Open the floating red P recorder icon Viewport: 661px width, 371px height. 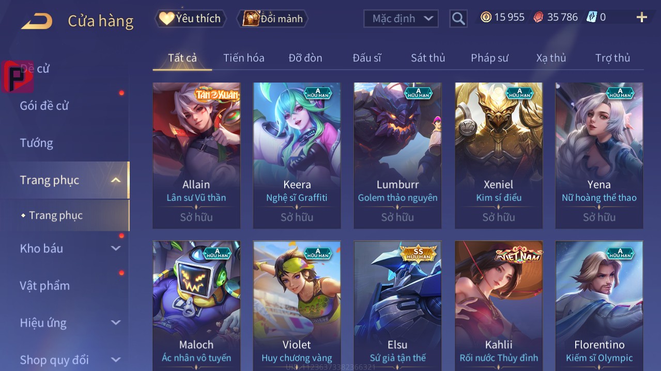18,76
